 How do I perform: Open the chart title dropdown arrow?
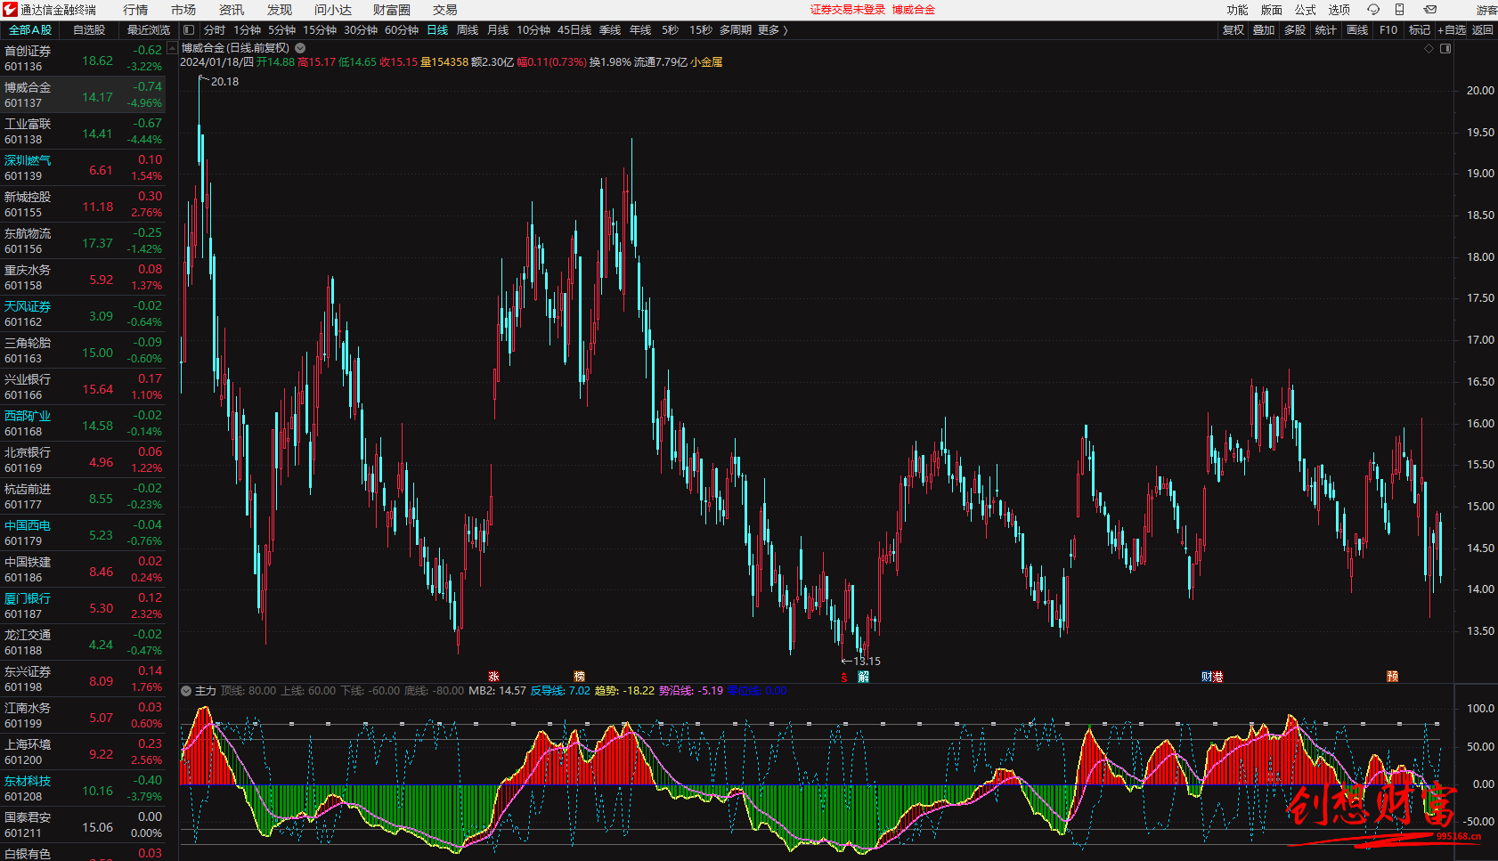[x=300, y=48]
